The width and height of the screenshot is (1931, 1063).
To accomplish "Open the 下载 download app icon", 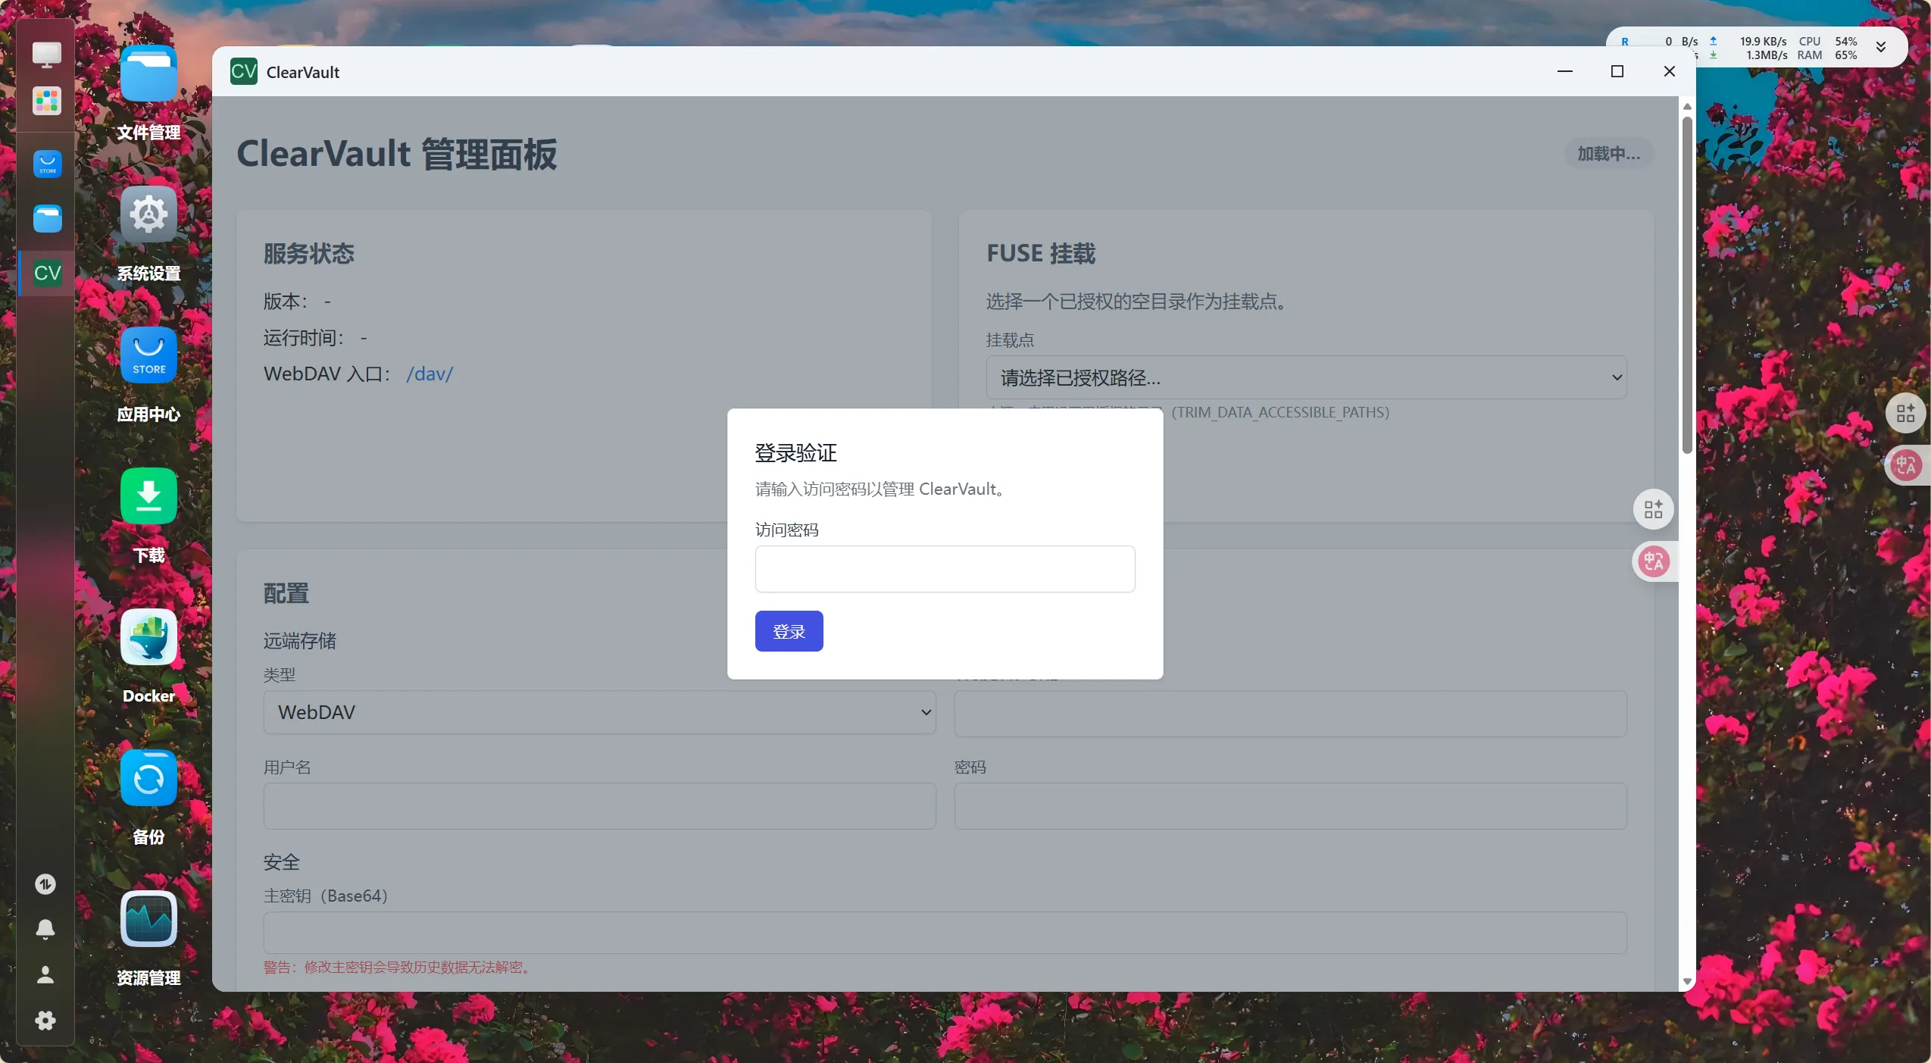I will pyautogui.click(x=148, y=496).
